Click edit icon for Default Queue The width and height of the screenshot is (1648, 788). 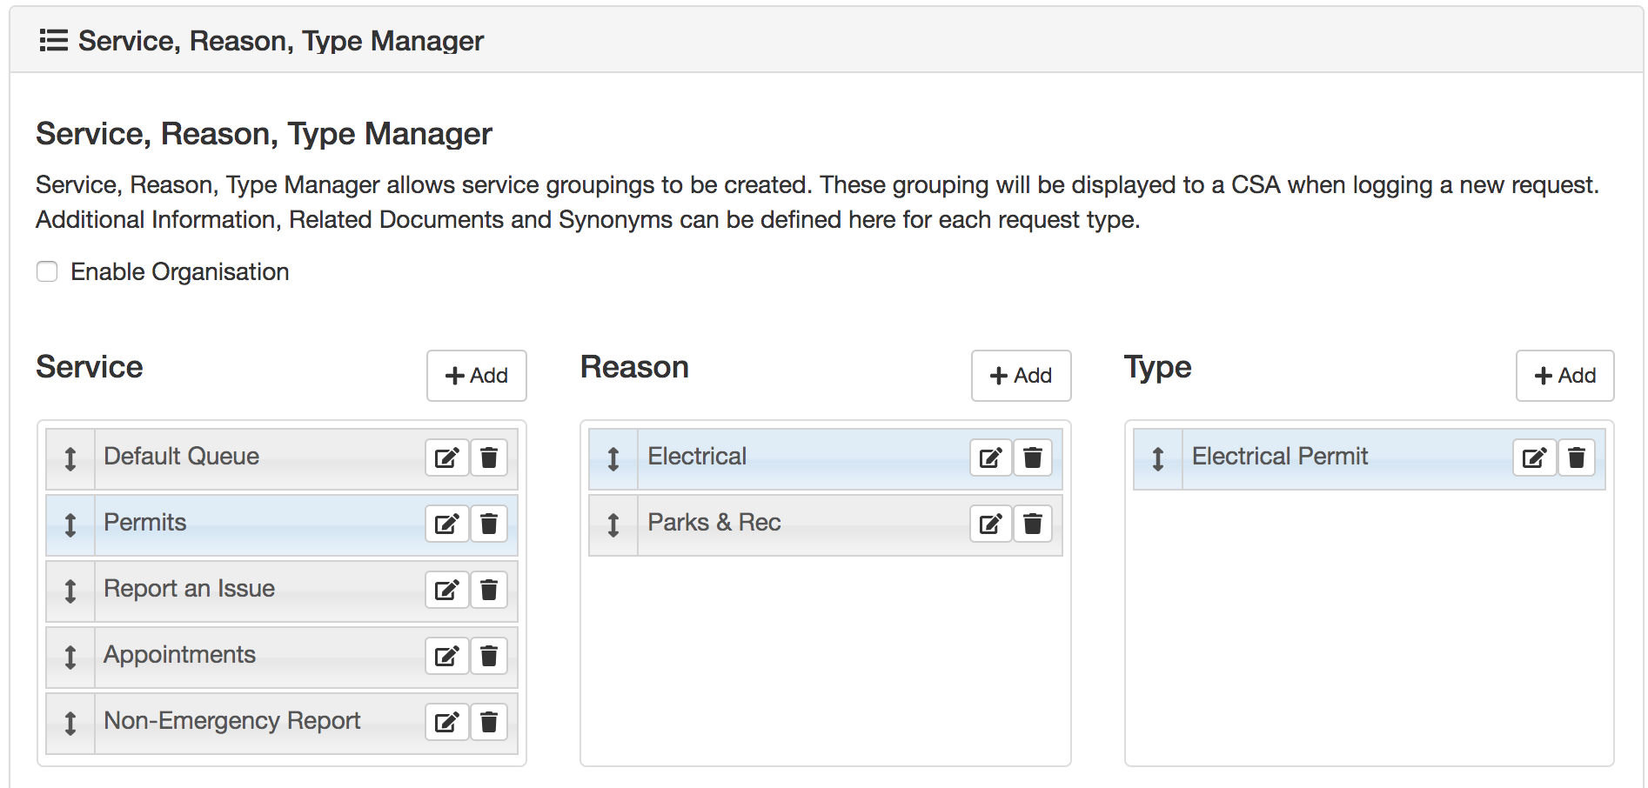446,457
